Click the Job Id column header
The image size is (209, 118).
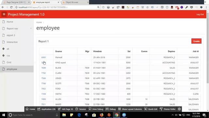(196, 51)
